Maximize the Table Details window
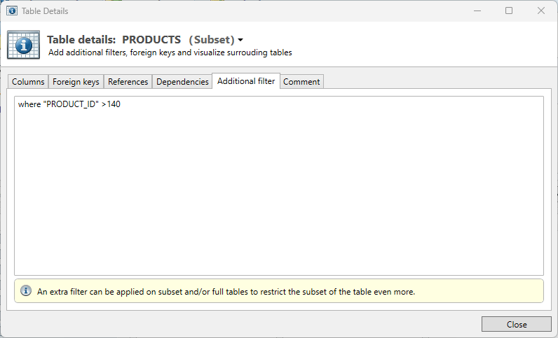558x338 pixels. [x=509, y=11]
